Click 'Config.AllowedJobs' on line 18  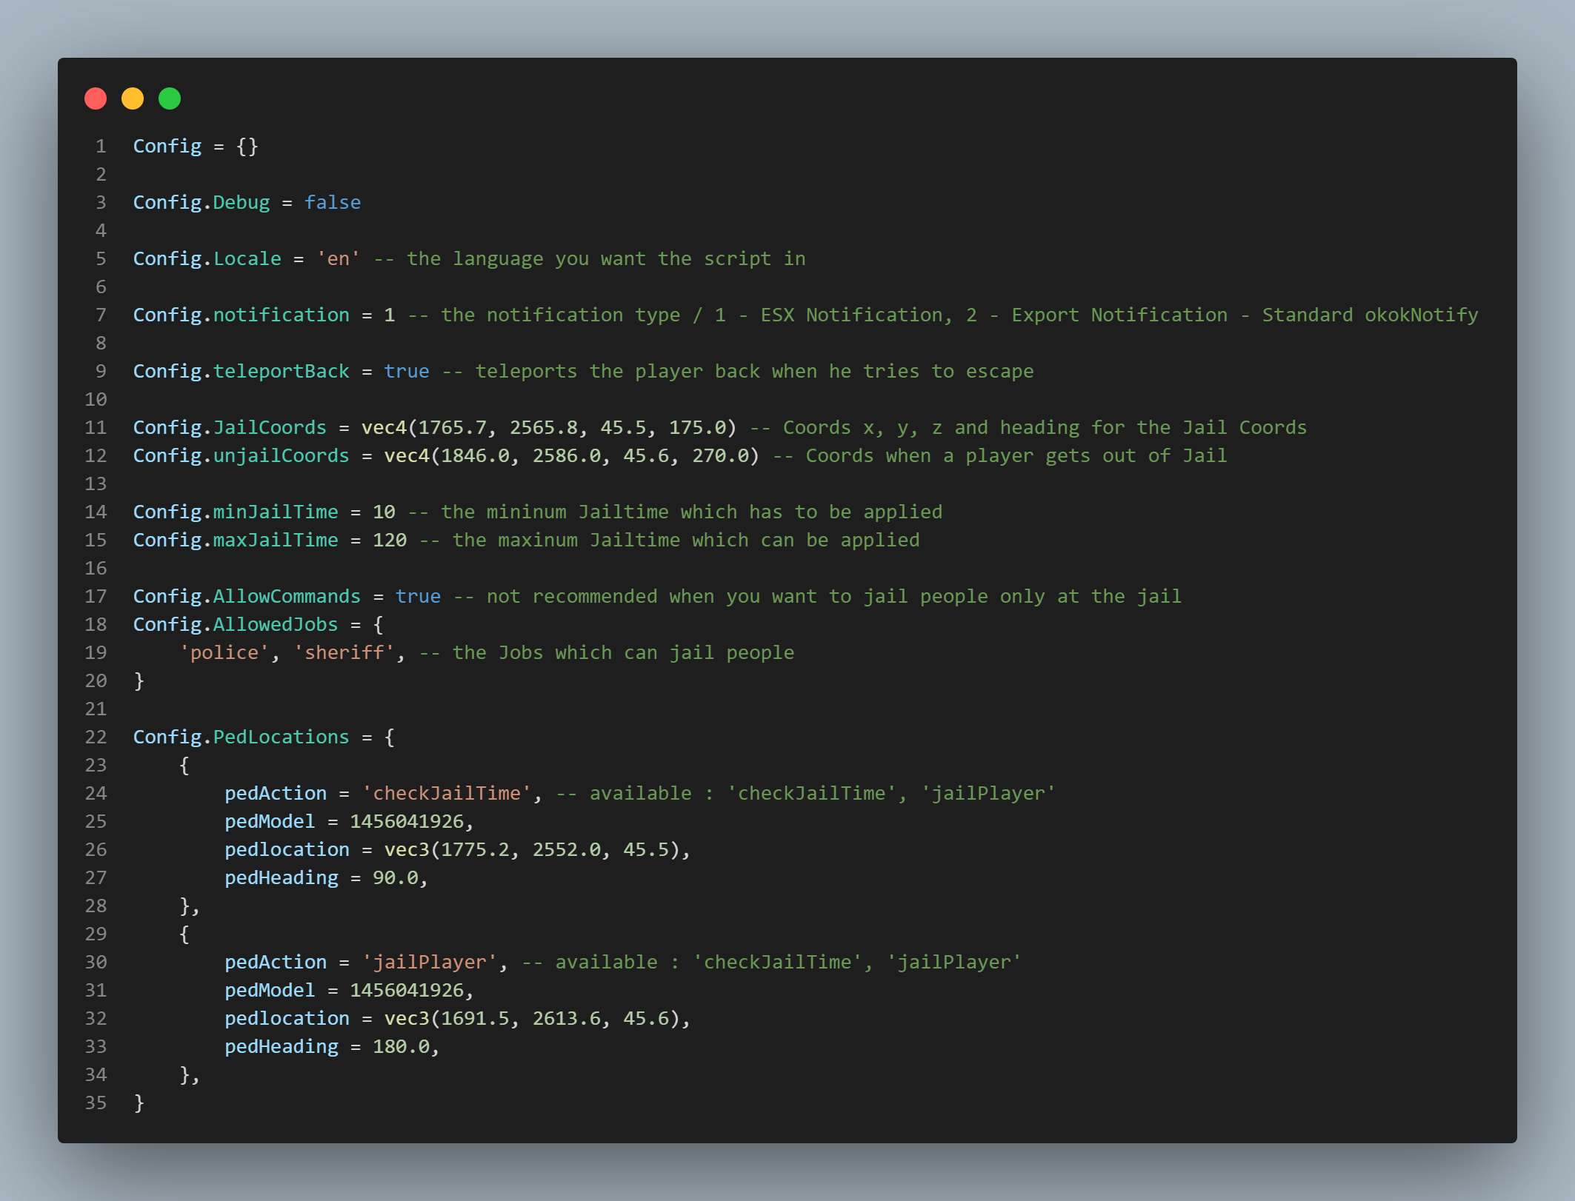click(x=236, y=625)
